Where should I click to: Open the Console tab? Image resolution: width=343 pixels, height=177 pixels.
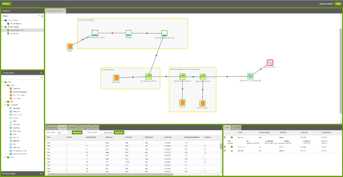(237, 127)
